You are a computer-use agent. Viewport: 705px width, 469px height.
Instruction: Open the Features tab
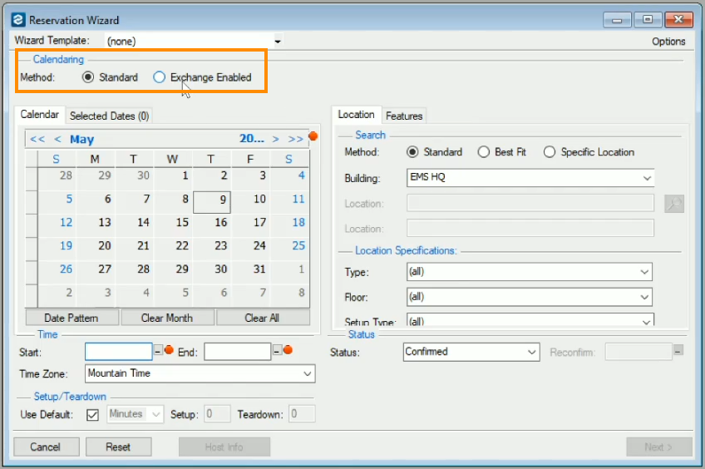[404, 116]
